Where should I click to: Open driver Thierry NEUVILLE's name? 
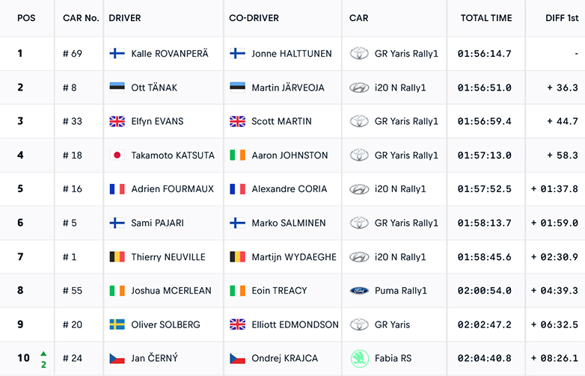click(x=168, y=257)
